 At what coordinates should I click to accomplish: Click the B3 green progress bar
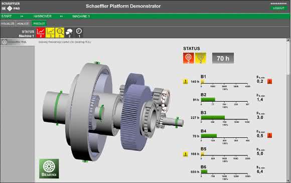[x=213, y=117]
